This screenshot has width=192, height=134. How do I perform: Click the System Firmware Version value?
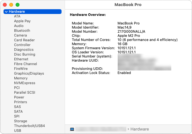pos(127,48)
